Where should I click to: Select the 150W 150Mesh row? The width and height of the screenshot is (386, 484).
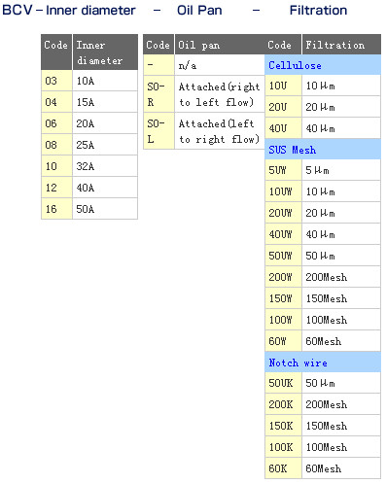coord(323,298)
